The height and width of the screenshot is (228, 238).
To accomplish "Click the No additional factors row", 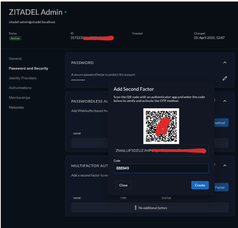I will click(150, 208).
